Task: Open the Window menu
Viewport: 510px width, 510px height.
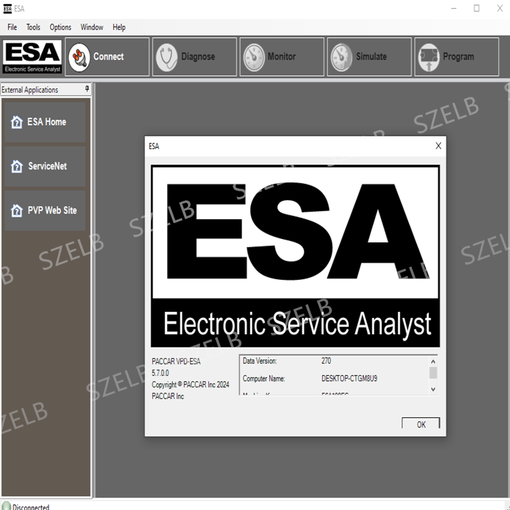Action: coord(92,27)
